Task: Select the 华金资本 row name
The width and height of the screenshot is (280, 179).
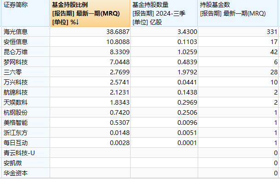Action: (16, 173)
